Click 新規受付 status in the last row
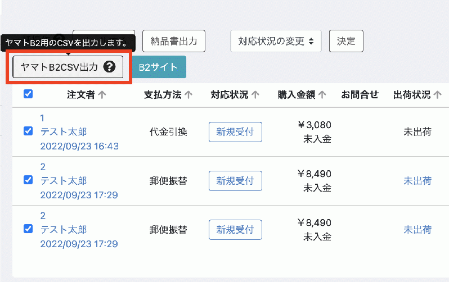449x282 pixels. (x=235, y=229)
